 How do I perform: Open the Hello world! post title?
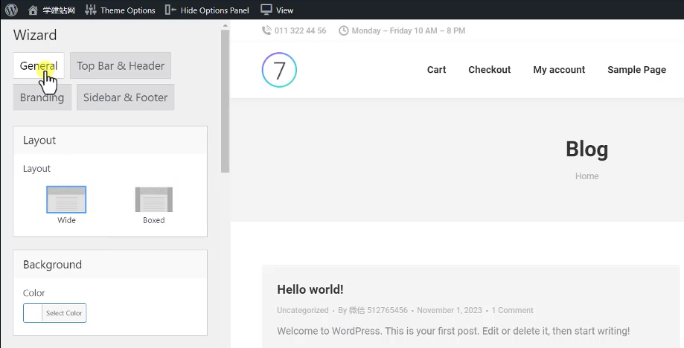click(310, 289)
